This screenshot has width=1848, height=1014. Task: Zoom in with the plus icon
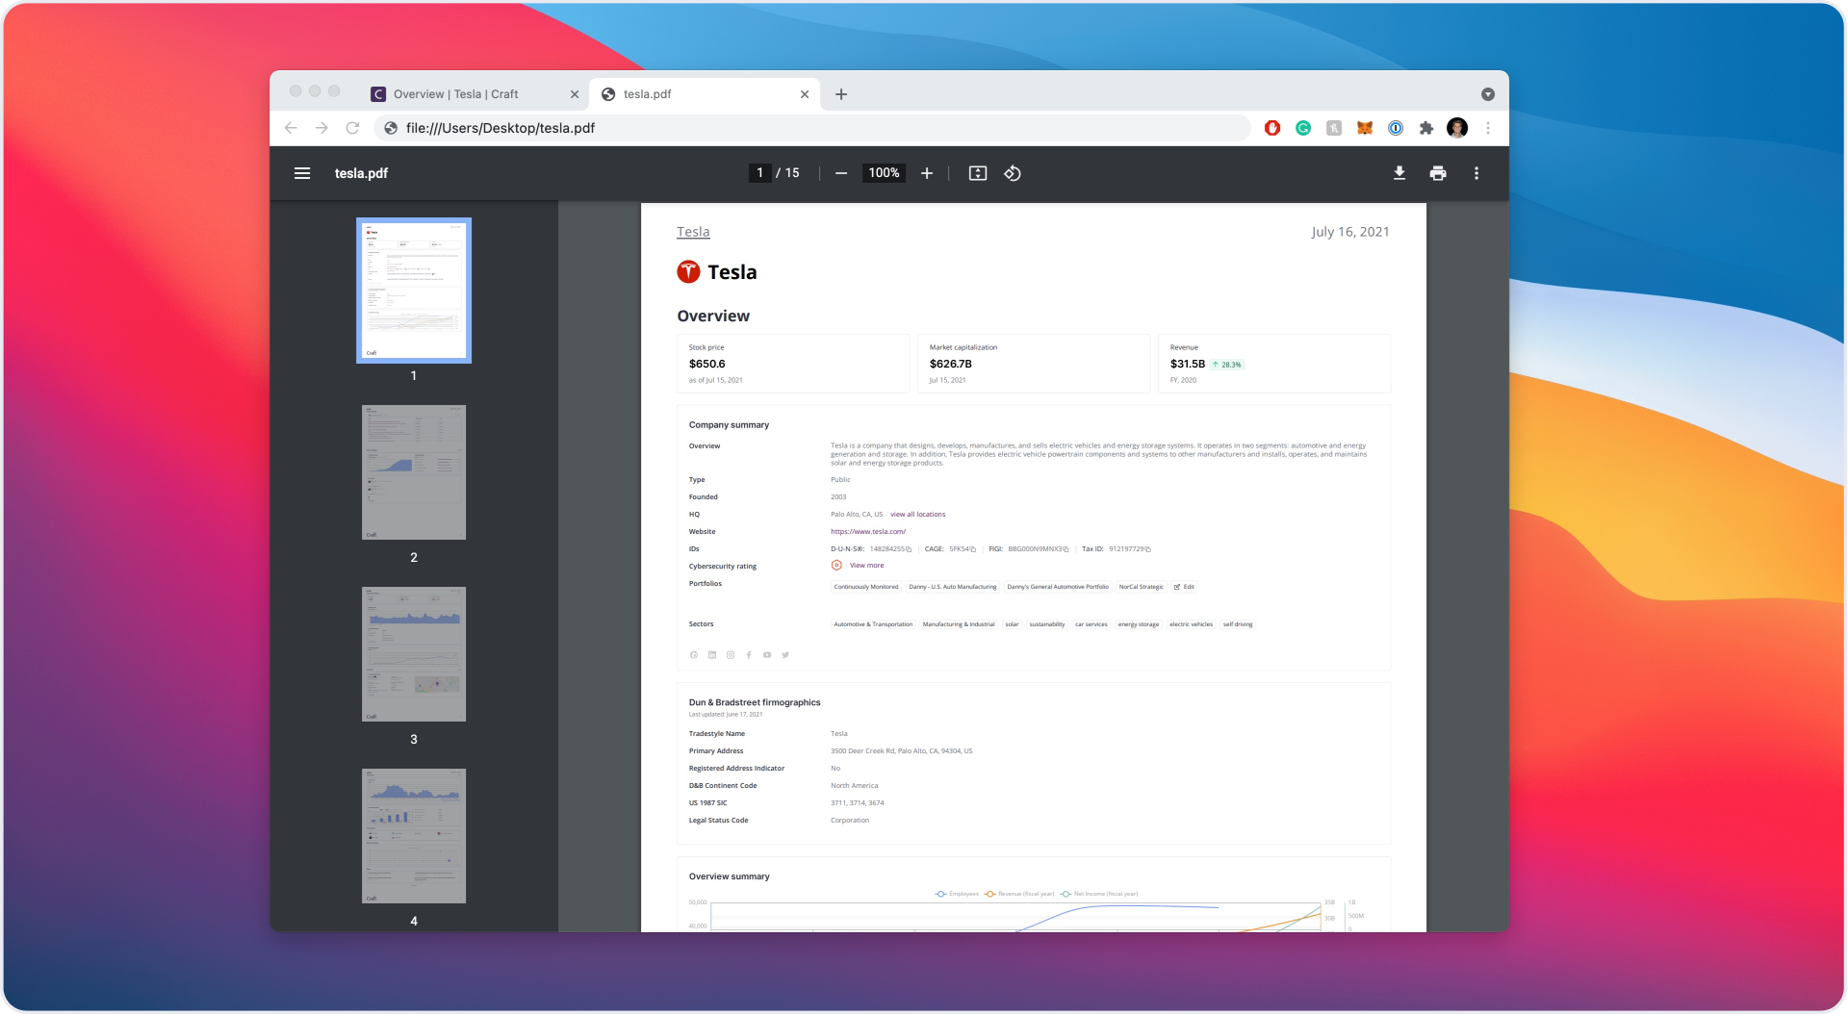(927, 173)
